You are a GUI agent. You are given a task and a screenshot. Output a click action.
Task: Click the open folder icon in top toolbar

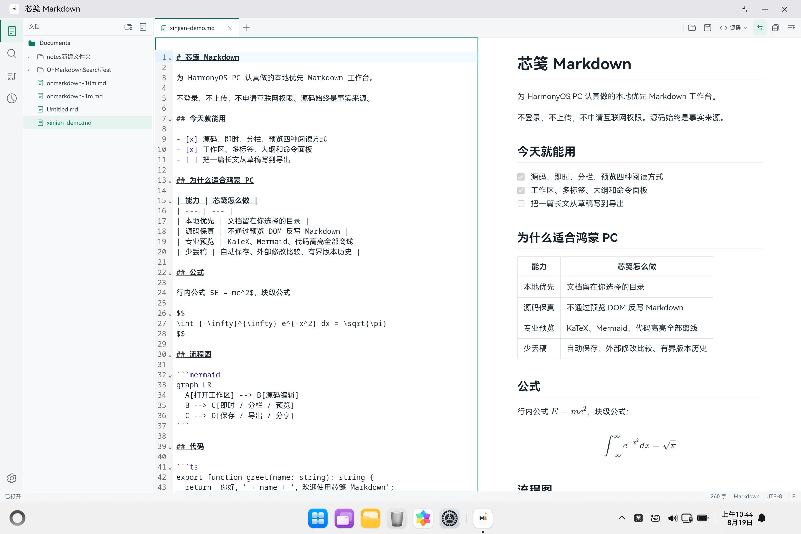click(x=692, y=27)
